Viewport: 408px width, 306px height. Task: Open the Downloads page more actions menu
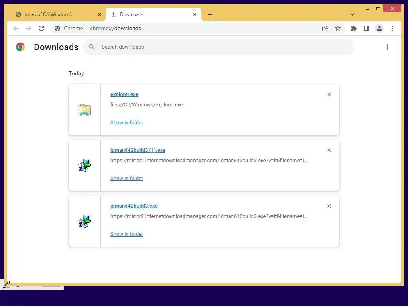(387, 47)
